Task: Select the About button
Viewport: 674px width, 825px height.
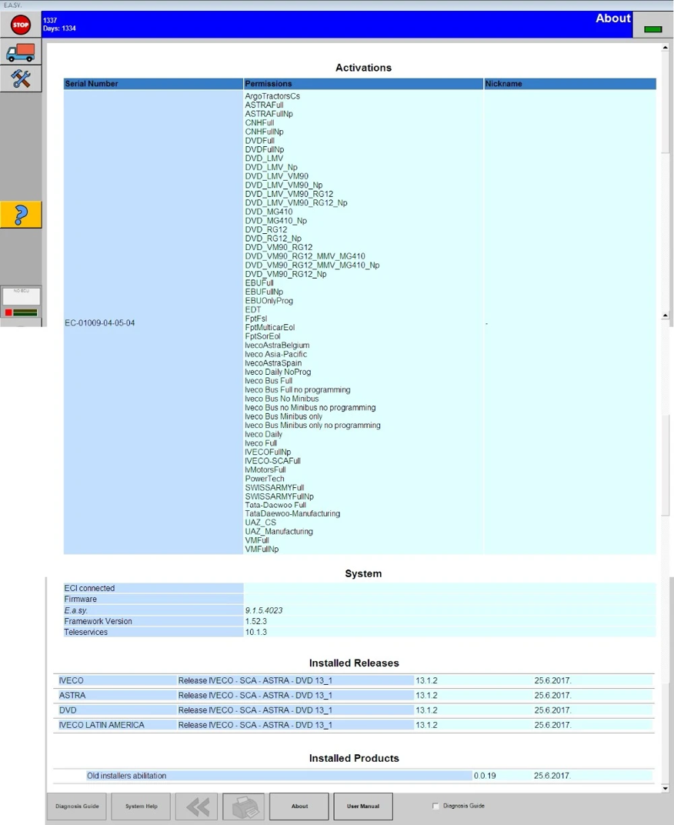Action: (299, 806)
